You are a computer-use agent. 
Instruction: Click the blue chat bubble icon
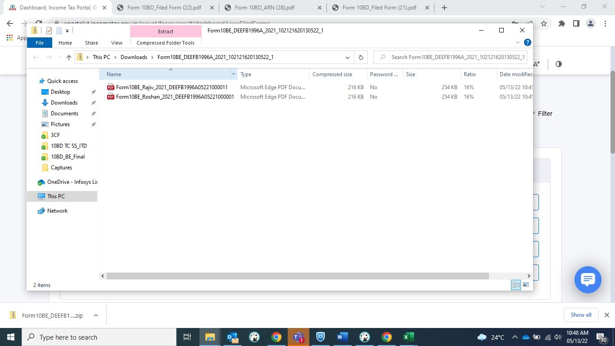click(x=588, y=280)
